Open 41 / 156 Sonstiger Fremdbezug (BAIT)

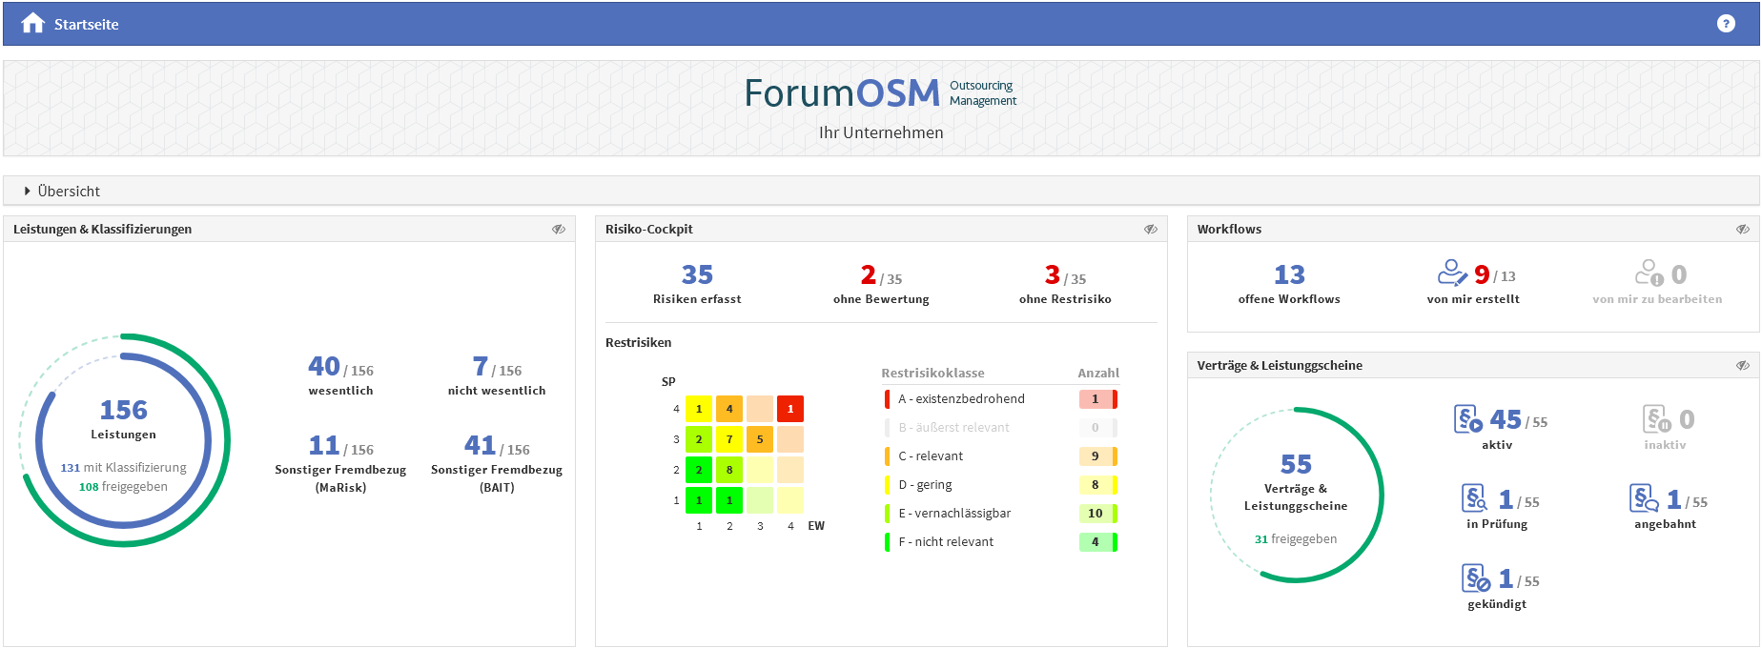click(x=497, y=463)
